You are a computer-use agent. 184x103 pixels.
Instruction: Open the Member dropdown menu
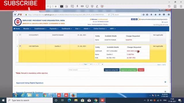(x=27, y=29)
